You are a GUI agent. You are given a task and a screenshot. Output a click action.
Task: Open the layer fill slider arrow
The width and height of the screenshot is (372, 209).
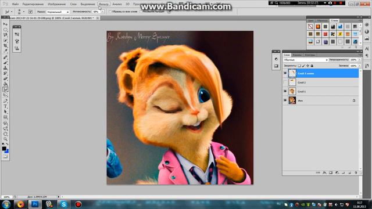(x=360, y=66)
